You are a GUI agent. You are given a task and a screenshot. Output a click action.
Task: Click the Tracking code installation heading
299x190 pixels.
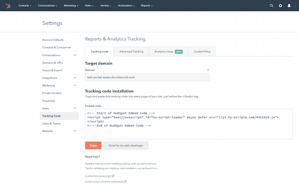point(109,91)
